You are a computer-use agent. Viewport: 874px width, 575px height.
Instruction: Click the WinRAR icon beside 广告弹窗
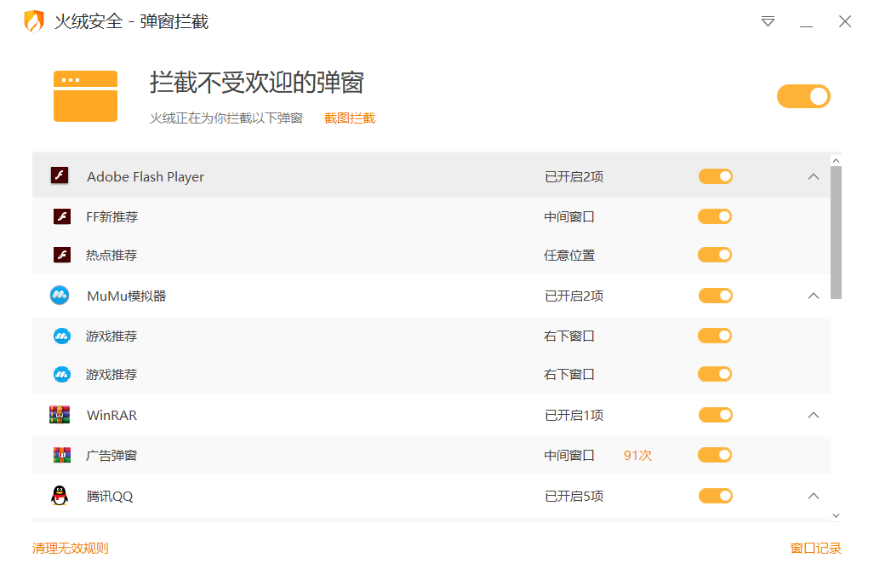point(62,455)
